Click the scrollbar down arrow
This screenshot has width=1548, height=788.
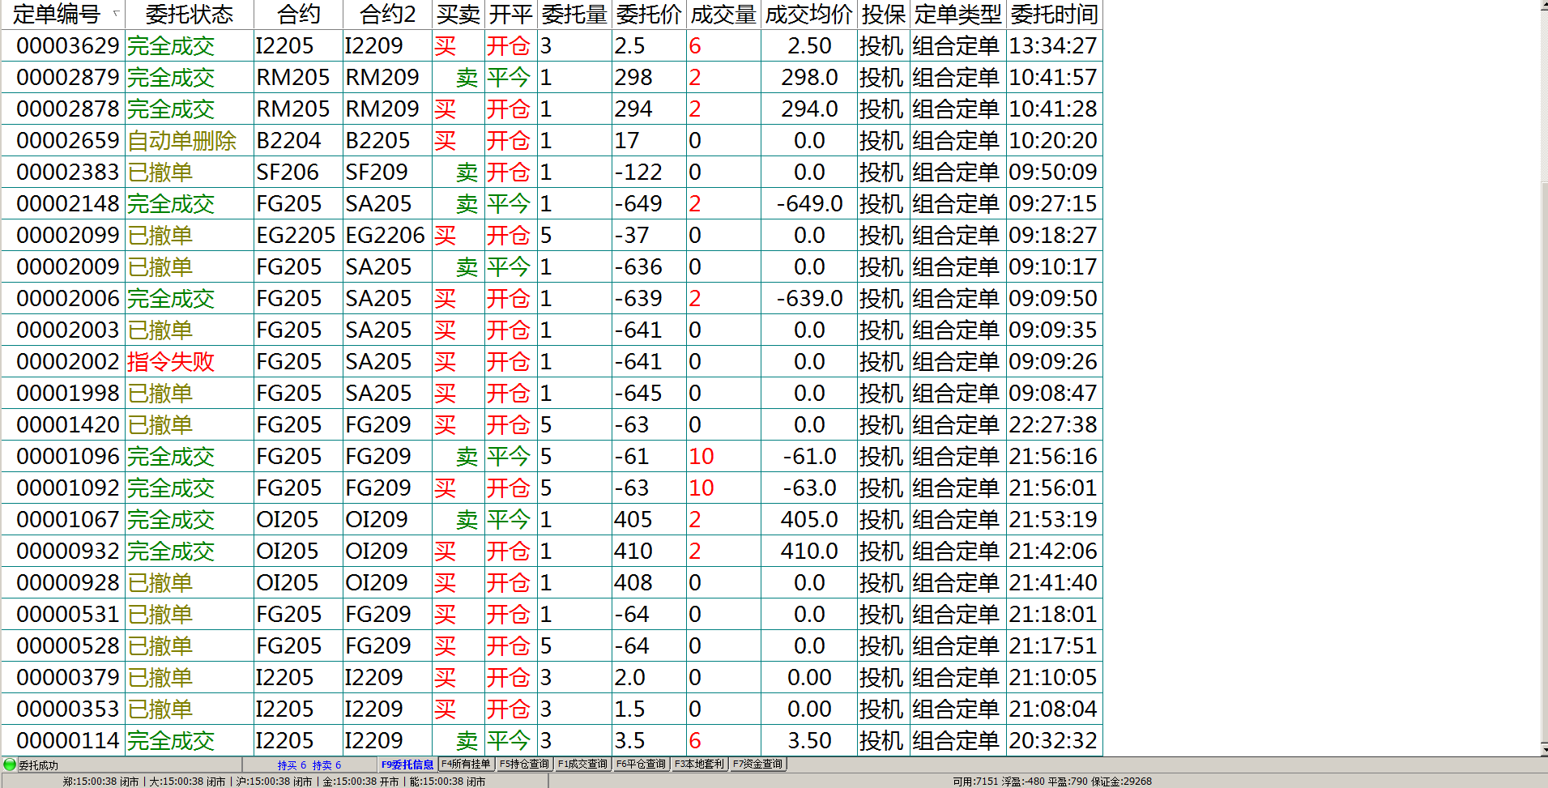tap(1543, 750)
